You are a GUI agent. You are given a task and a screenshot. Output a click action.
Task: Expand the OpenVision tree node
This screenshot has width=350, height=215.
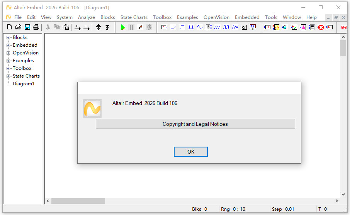pos(8,53)
